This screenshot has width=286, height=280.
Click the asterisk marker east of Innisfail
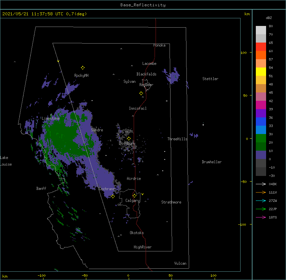pyautogui.click(x=167, y=101)
